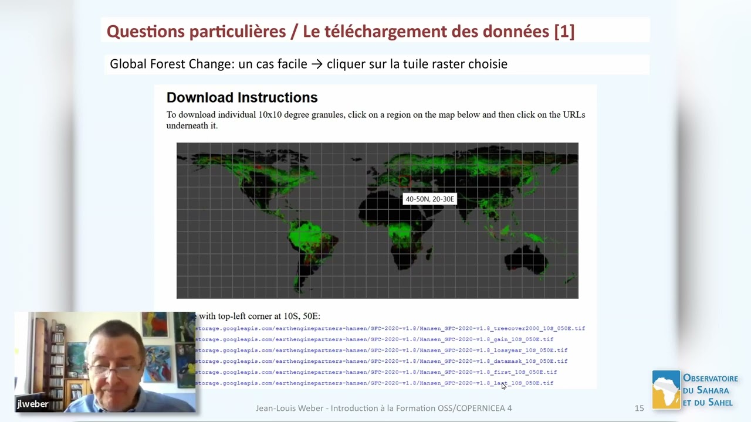Open the first_10S_050E.tif download link
This screenshot has height=422, width=751.
click(x=376, y=372)
